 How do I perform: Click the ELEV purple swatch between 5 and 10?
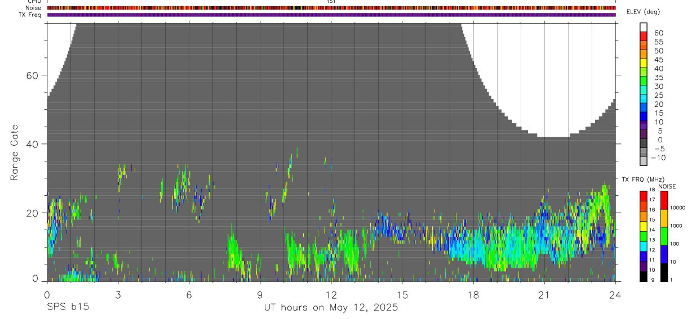coord(644,126)
